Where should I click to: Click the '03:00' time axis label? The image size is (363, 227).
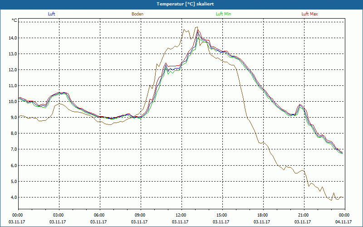click(x=59, y=215)
